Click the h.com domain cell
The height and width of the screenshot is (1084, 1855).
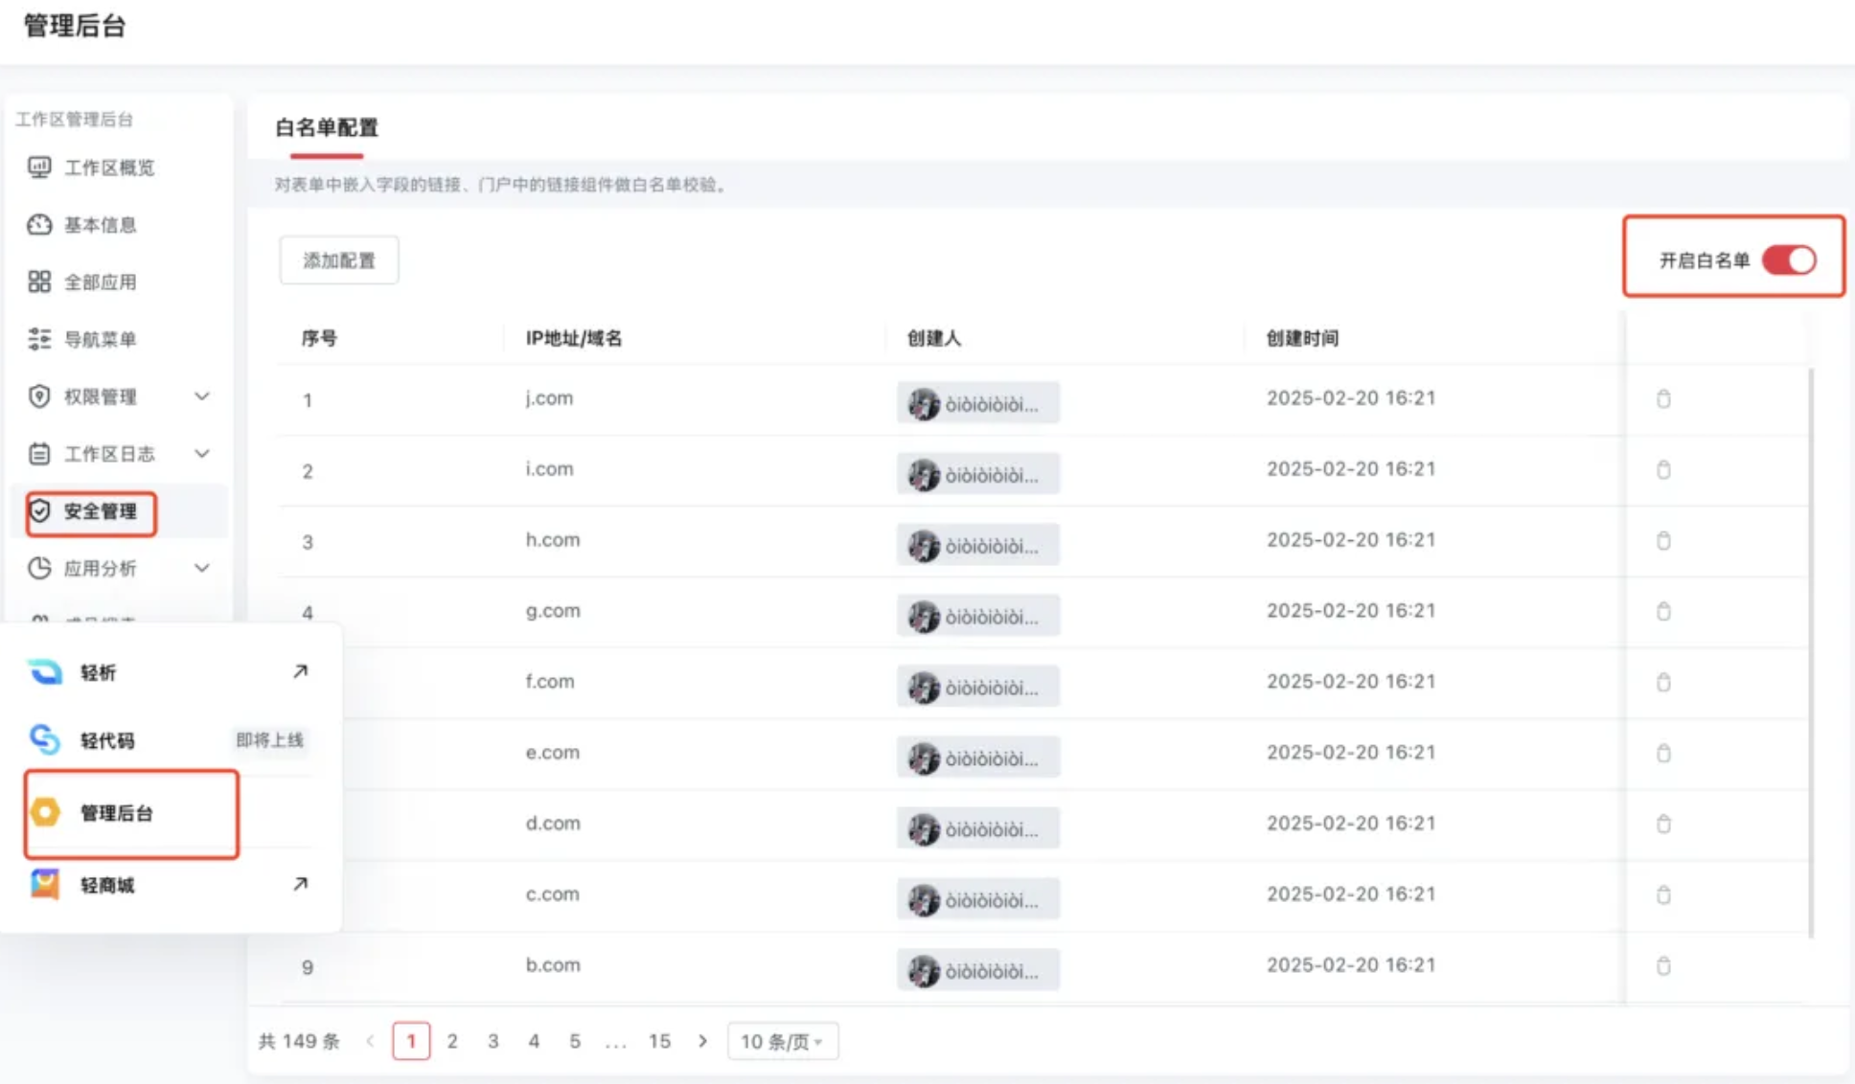(x=553, y=539)
